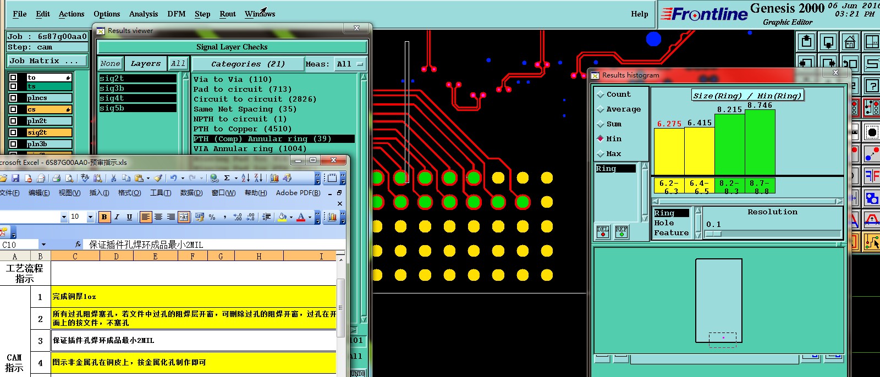Toggle checkbox for layer 'sig2t' in layer list
The width and height of the screenshot is (880, 377).
[x=13, y=132]
